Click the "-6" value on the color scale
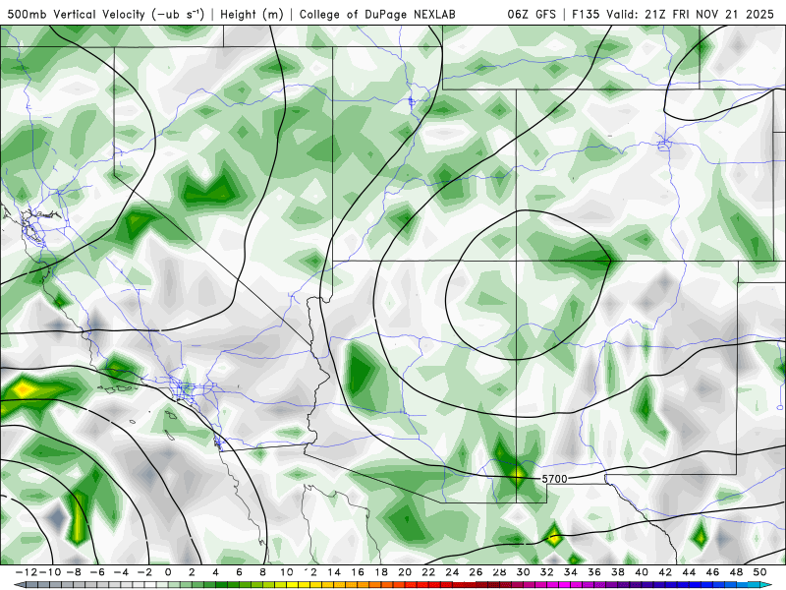Screen dimensions: 786x590 click(97, 572)
